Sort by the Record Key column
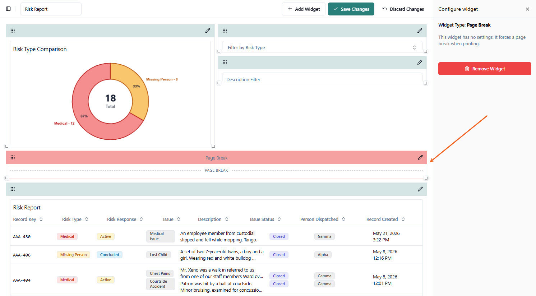Screen dimensions: 536x296 point(28,219)
